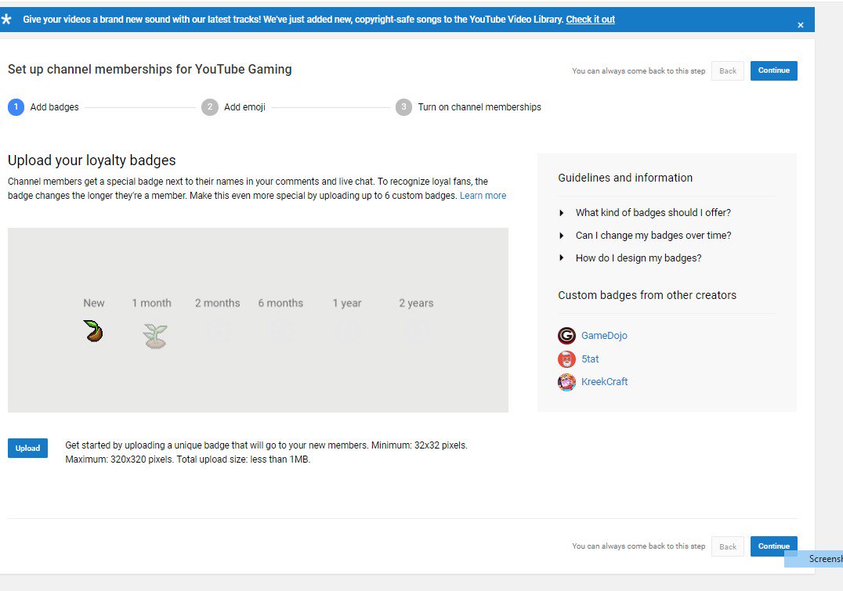This screenshot has height=591, width=843.
Task: Open the KreekCraft creator link
Action: (x=604, y=381)
